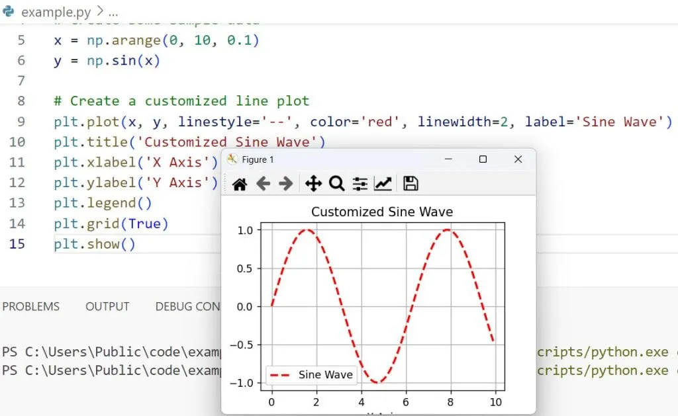678x416 pixels.
Task: Click the first terminal prompt line PS C:\Users\Public
Action: pyautogui.click(x=111, y=352)
